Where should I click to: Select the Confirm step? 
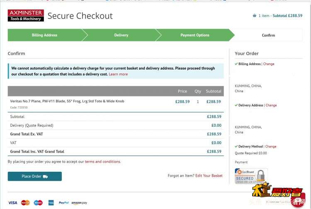point(268,35)
